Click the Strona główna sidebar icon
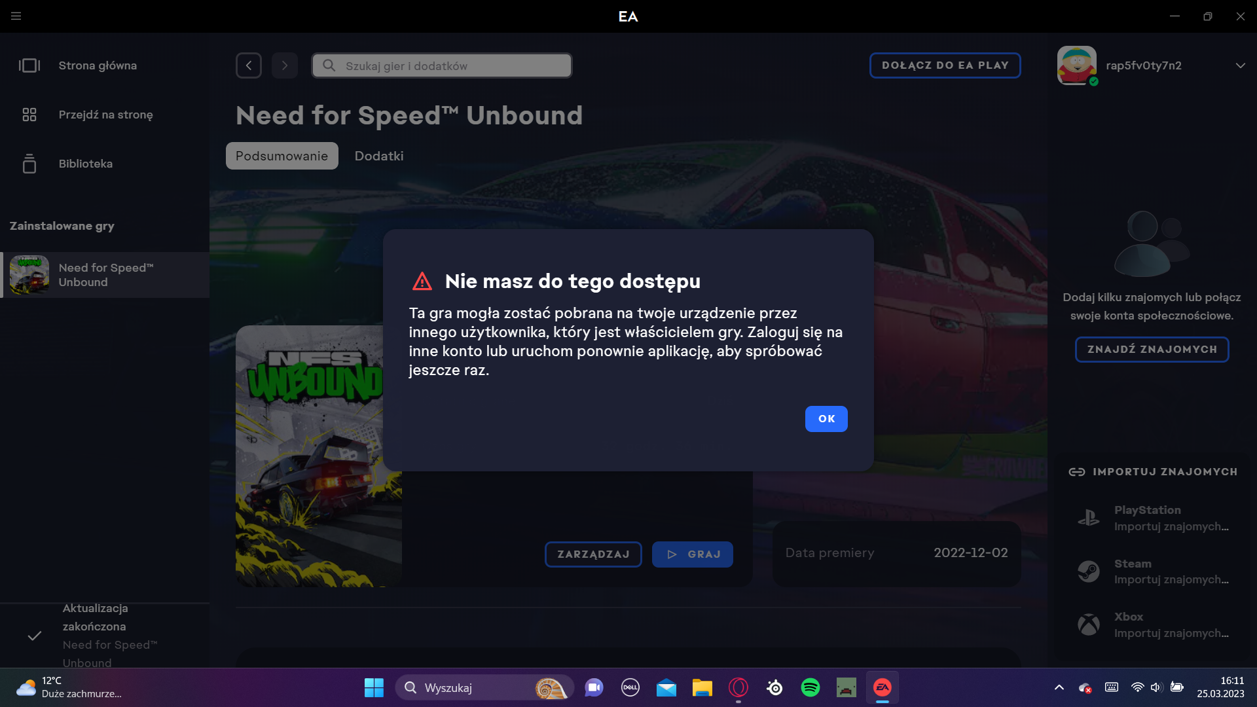 (x=29, y=65)
